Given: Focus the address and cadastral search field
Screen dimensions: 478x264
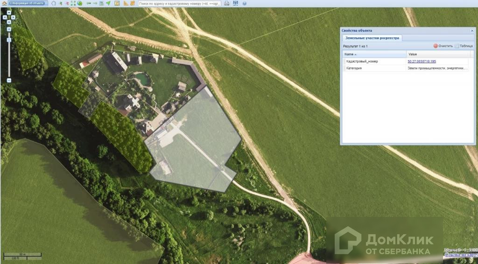Looking at the screenshot, I should 180,3.
